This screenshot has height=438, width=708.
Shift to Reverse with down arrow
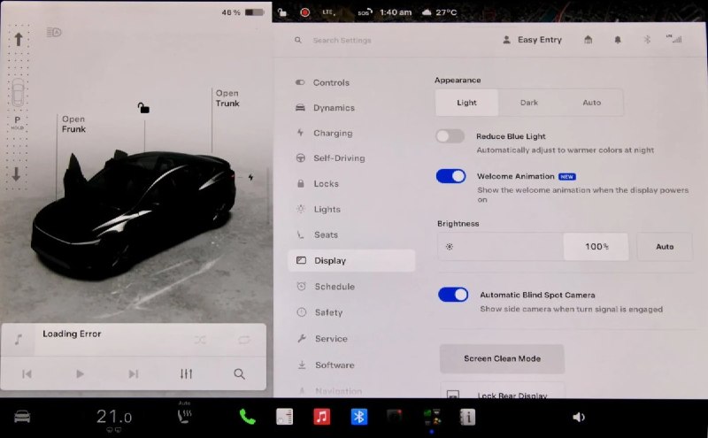[16, 173]
